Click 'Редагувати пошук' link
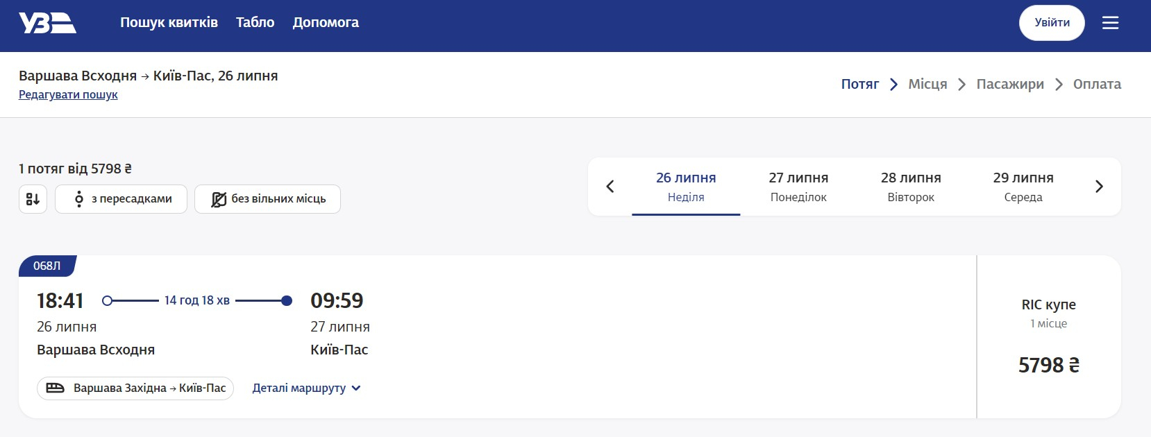The width and height of the screenshot is (1151, 437). [68, 95]
